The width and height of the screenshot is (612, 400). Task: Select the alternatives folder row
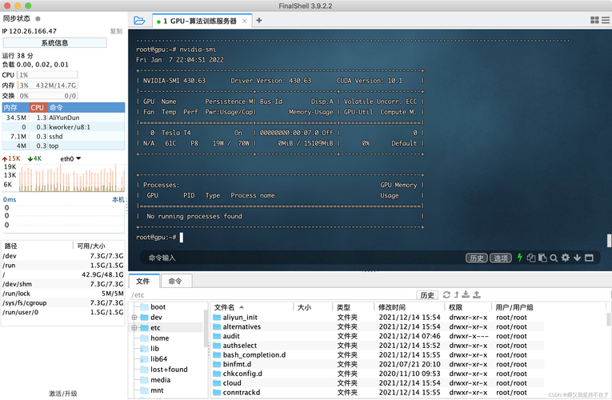378,326
